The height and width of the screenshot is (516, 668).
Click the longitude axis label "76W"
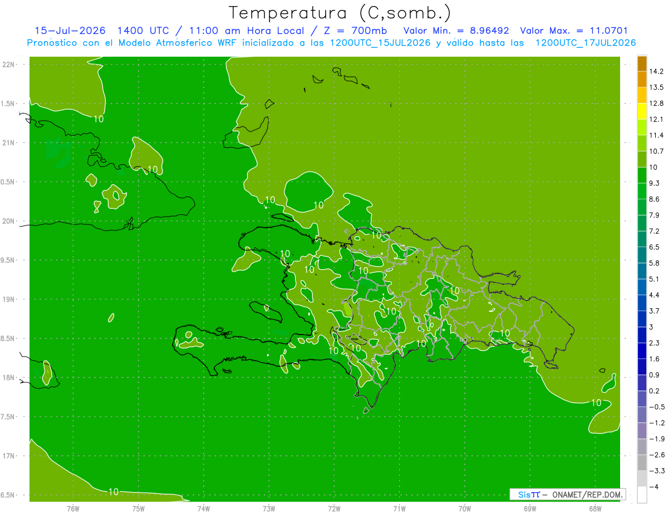click(x=73, y=508)
